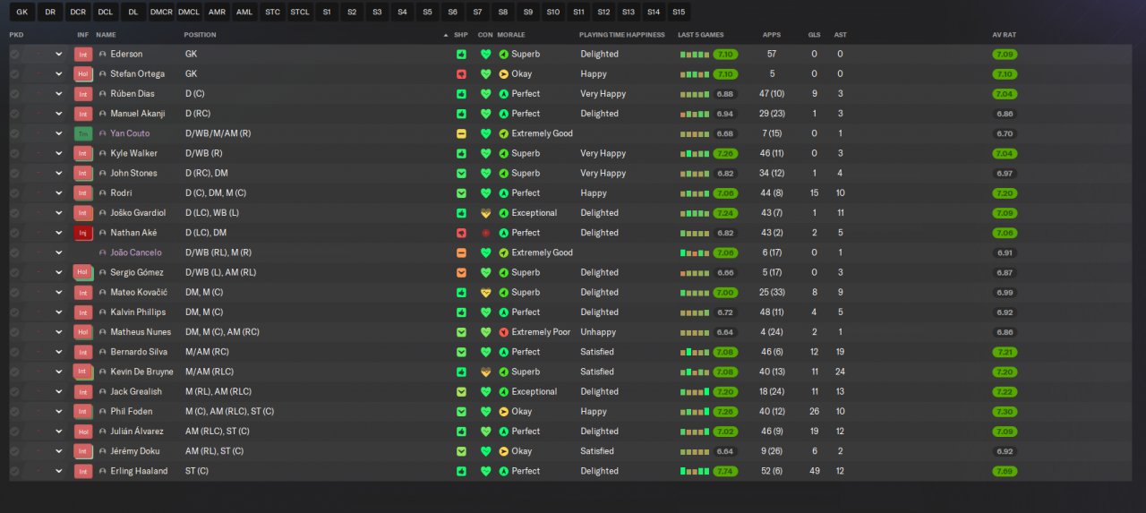
Task: Tick the picked checkbox for Phil Foden
Action: pos(14,412)
